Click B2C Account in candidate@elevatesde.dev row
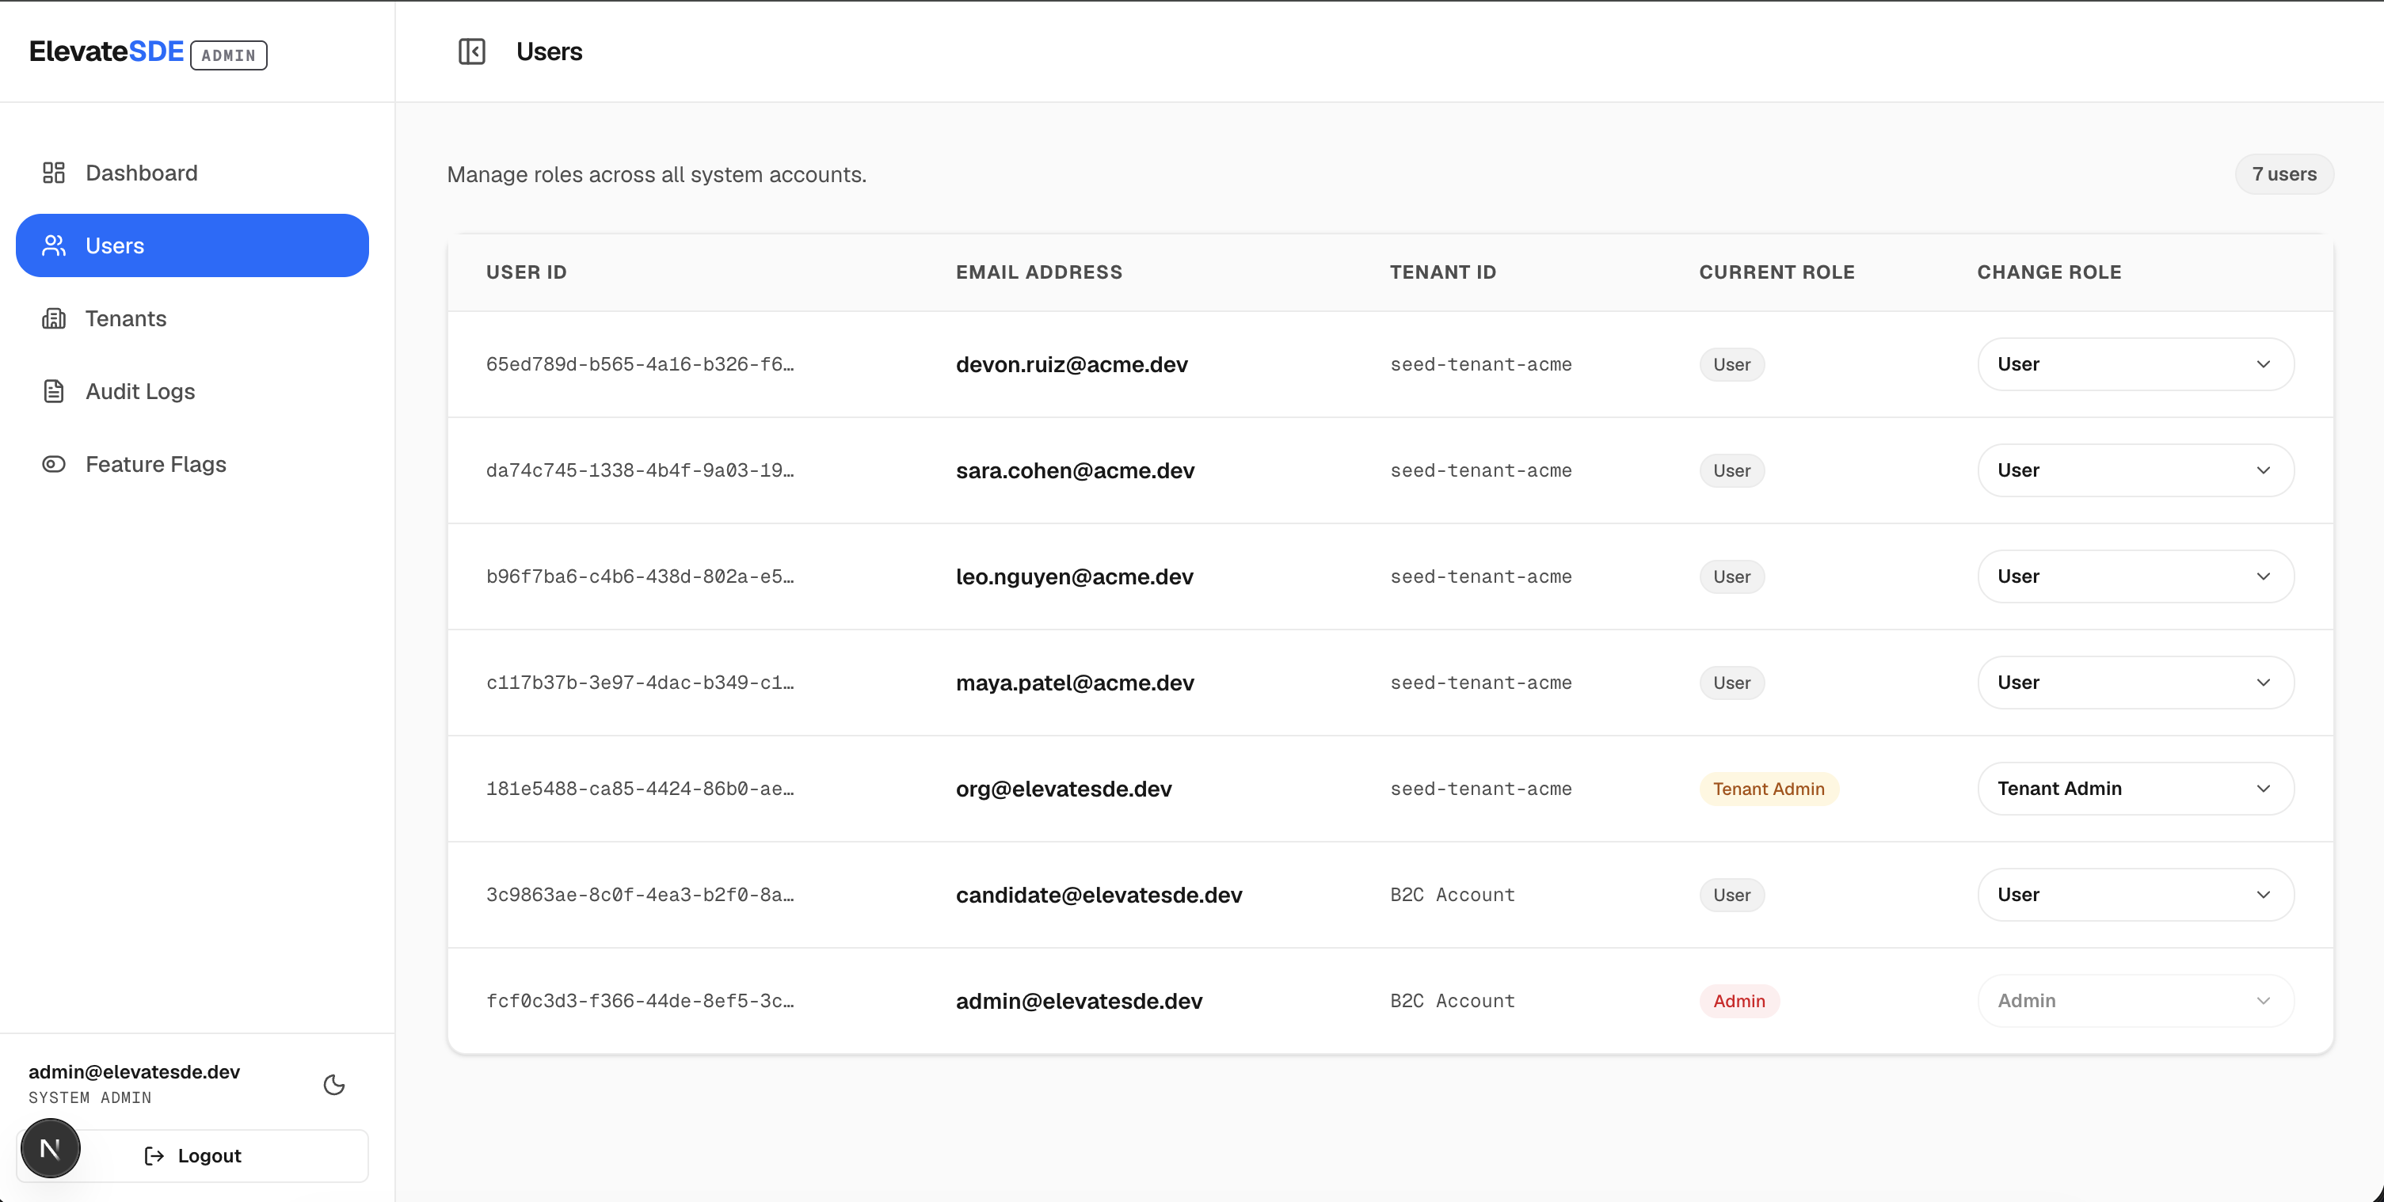Image resolution: width=2384 pixels, height=1202 pixels. (1452, 895)
